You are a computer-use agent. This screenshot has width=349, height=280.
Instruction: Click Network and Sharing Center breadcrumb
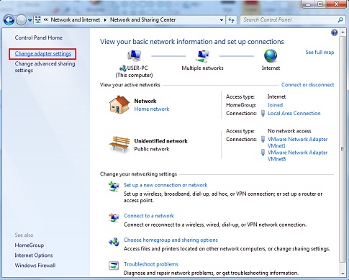(143, 20)
